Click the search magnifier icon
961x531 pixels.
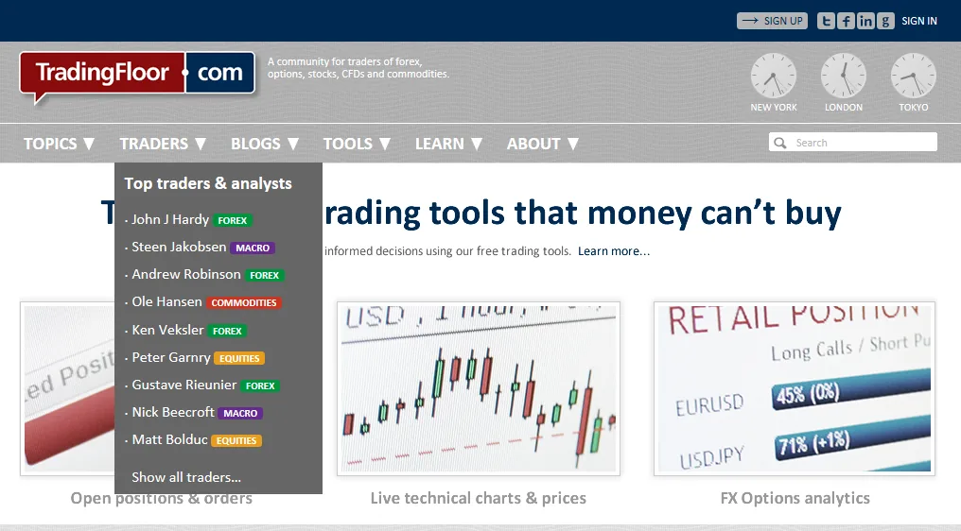click(x=780, y=143)
